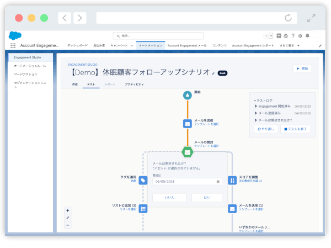The height and width of the screenshot is (248, 331).
Task: Select the オートメーション nav tab
Action: click(151, 45)
